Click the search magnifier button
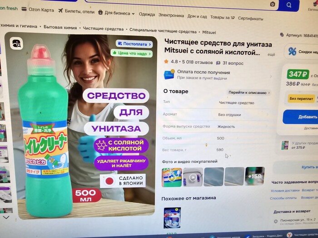 click(289, 5)
